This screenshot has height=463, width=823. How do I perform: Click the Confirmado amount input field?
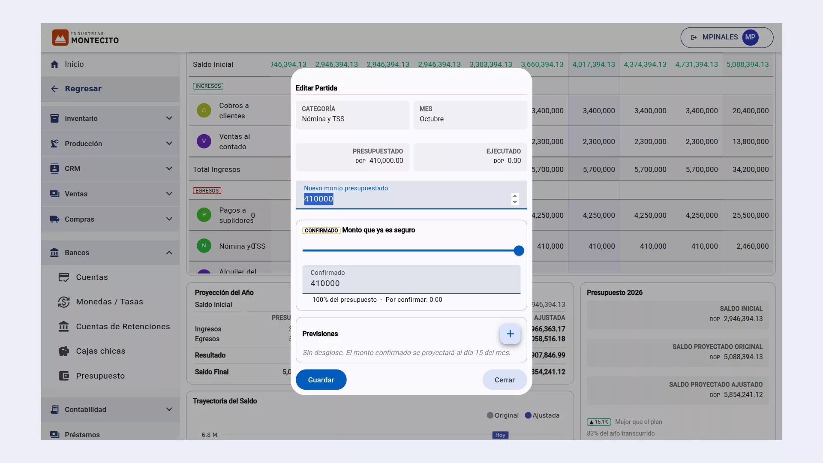411,280
